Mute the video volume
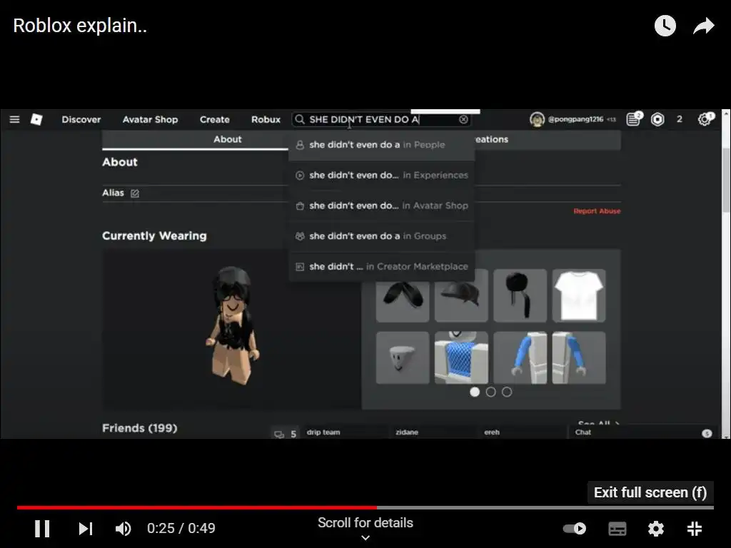 tap(123, 529)
